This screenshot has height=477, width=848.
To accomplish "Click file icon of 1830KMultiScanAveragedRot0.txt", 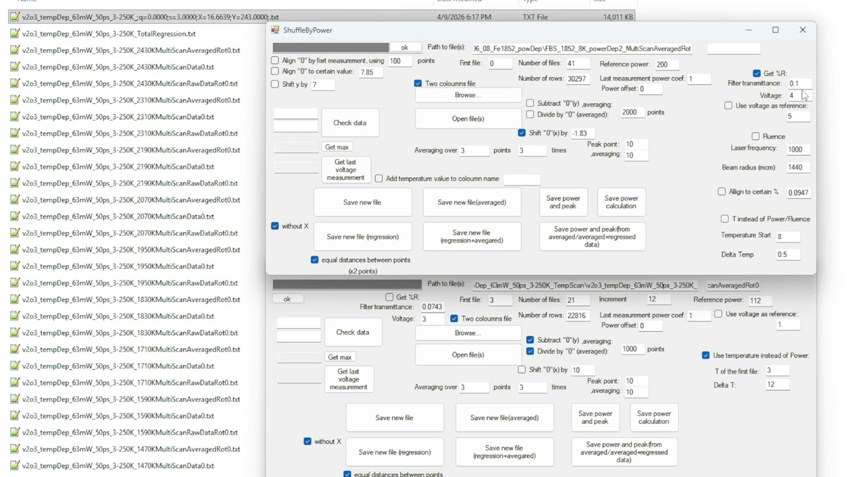I will [x=15, y=299].
